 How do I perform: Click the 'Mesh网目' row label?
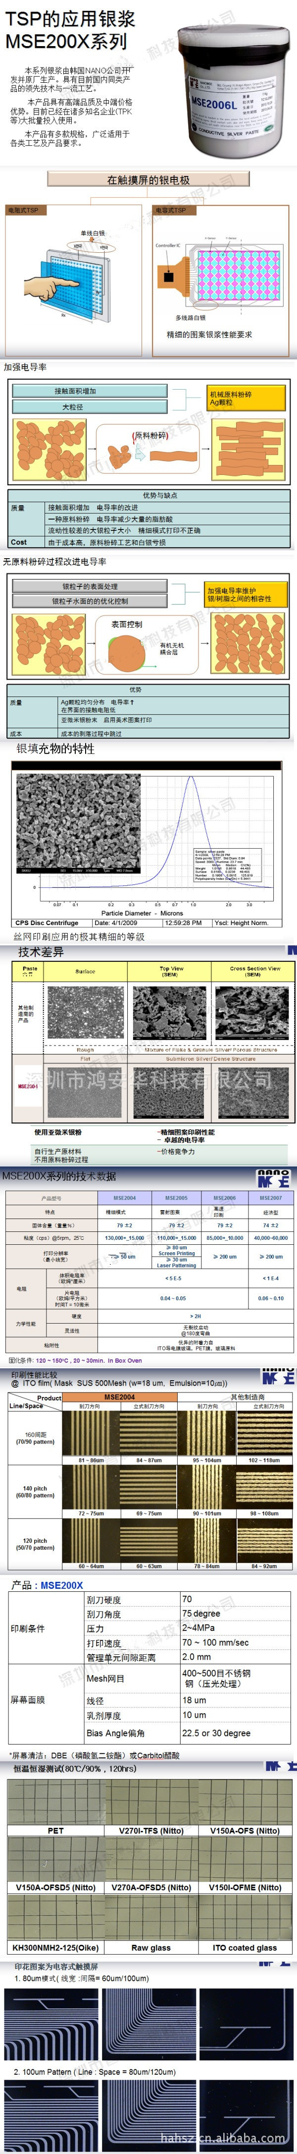pyautogui.click(x=105, y=1678)
